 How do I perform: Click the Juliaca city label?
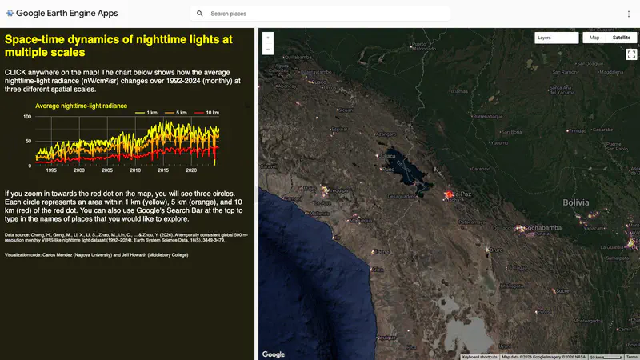point(387,156)
